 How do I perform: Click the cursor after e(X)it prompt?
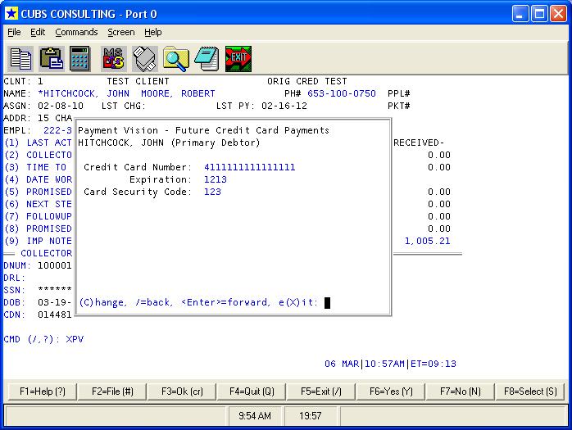point(327,303)
